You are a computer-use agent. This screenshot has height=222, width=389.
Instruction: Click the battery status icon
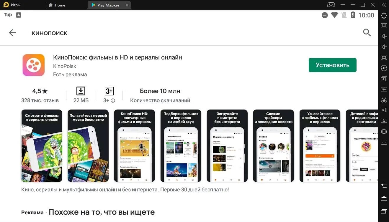click(353, 15)
